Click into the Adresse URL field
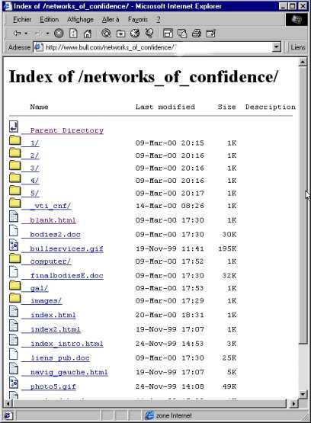 pyautogui.click(x=156, y=47)
